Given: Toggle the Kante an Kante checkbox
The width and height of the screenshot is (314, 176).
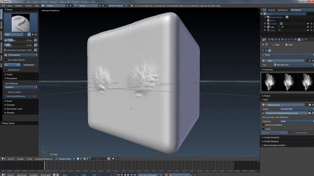Looking at the screenshot, I should (6, 92).
